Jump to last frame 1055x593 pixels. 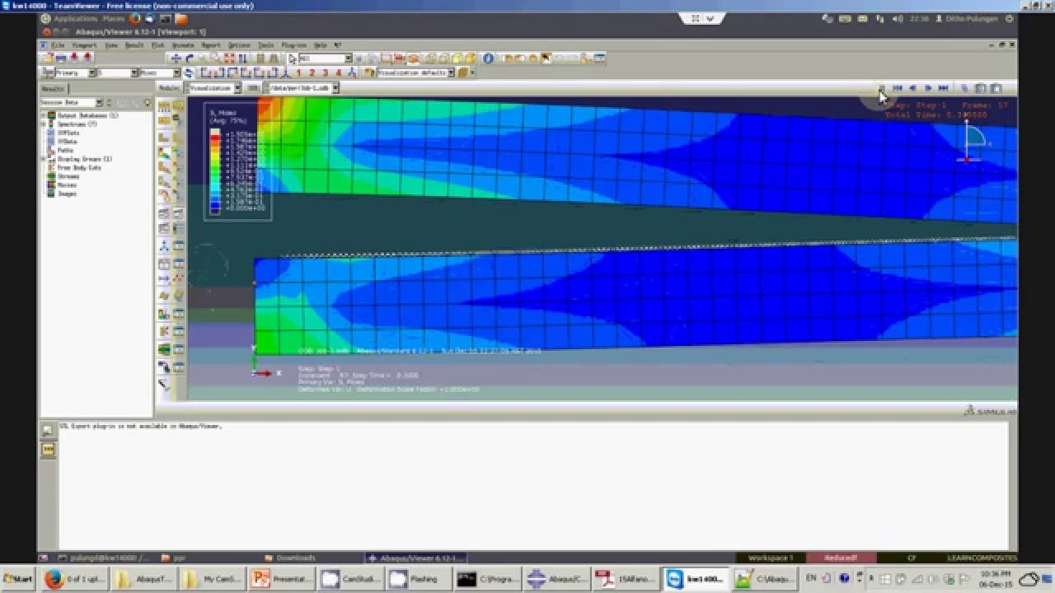coord(943,87)
